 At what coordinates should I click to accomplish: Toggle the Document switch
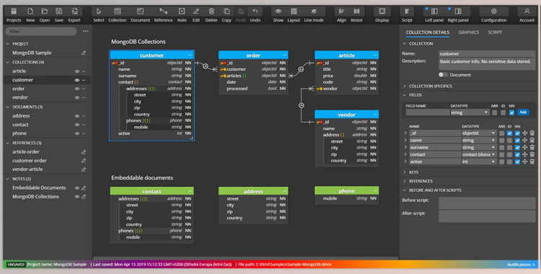point(443,74)
